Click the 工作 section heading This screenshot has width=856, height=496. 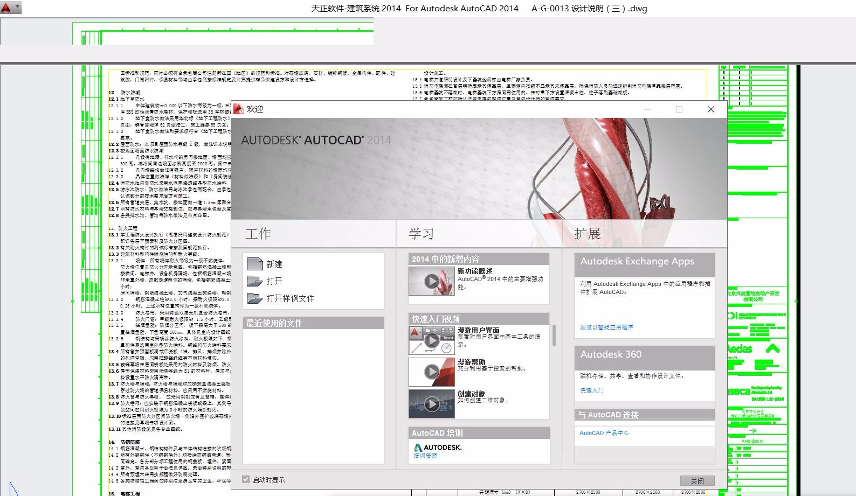tap(258, 234)
